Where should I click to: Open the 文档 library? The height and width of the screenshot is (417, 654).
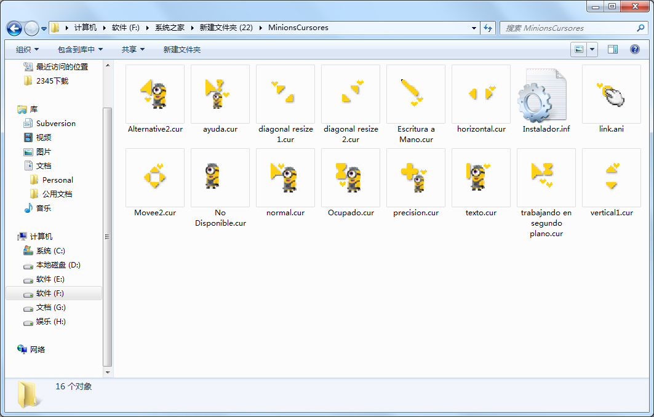(38, 166)
